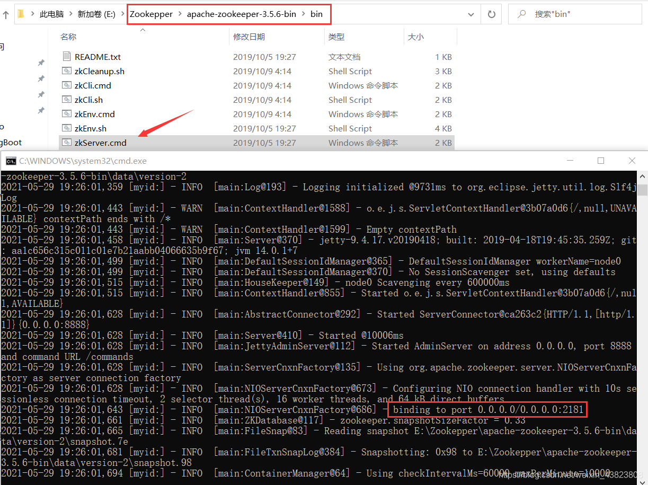
Task: Click the cmd scrollbar up arrow
Action: pyautogui.click(x=642, y=176)
